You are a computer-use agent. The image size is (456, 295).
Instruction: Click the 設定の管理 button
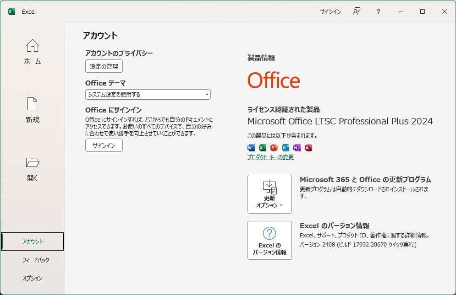(104, 66)
